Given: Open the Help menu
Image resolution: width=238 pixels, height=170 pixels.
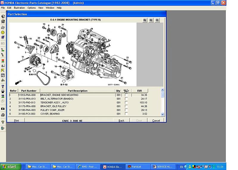Looking at the screenshot, I should pos(59,8).
